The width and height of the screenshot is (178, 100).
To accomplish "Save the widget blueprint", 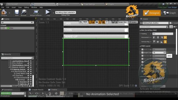I will pyautogui.click(x=17, y=13).
